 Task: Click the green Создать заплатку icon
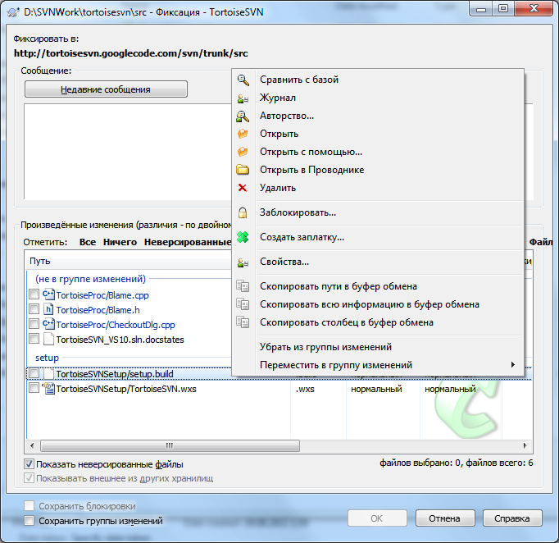pos(243,237)
